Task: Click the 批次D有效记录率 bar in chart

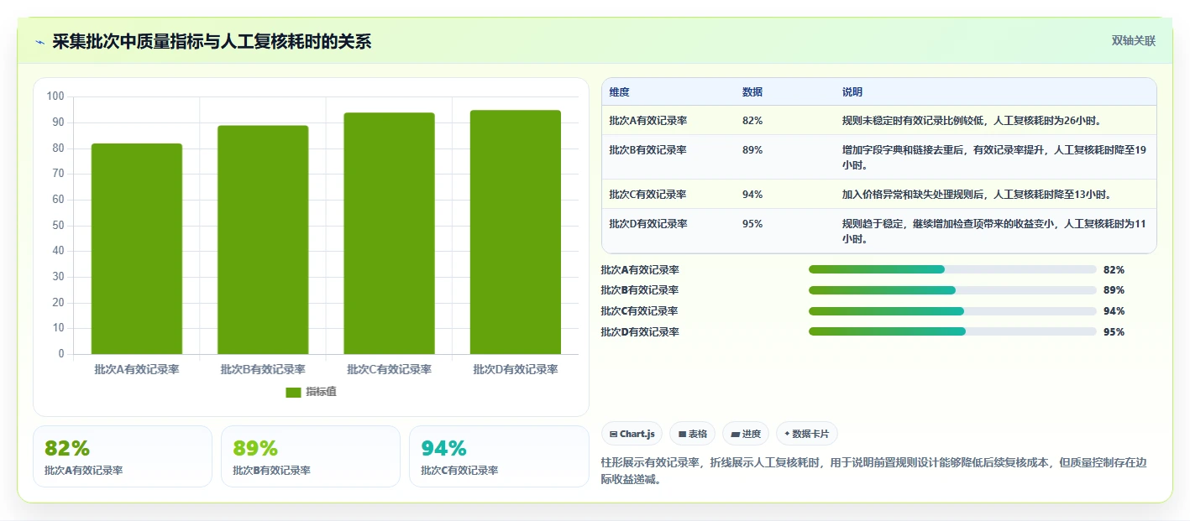Action: pos(516,232)
